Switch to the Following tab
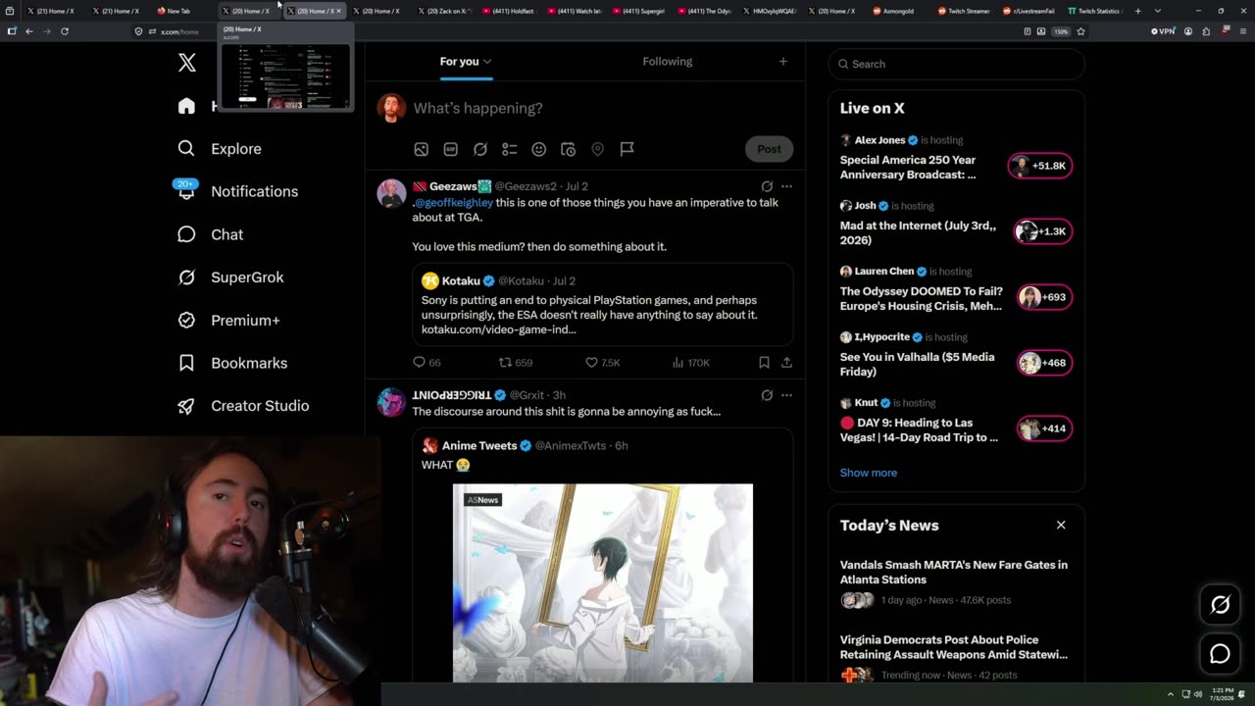The width and height of the screenshot is (1255, 706). [x=668, y=61]
